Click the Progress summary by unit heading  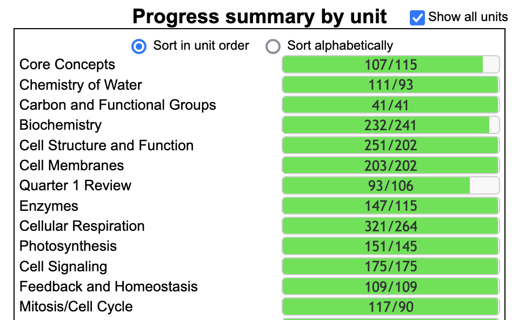tap(260, 16)
